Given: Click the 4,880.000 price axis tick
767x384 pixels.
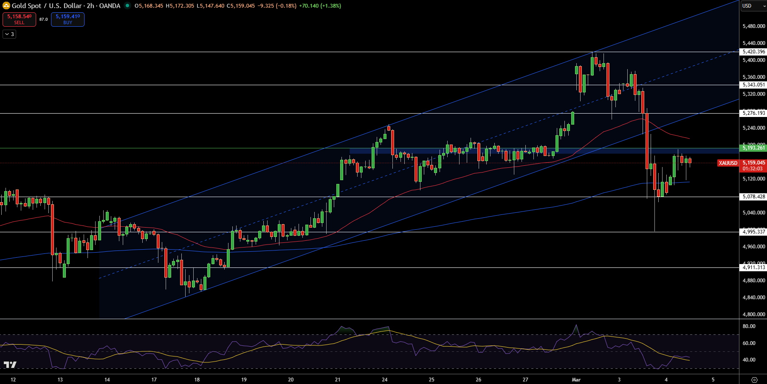Looking at the screenshot, I should pyautogui.click(x=754, y=281).
